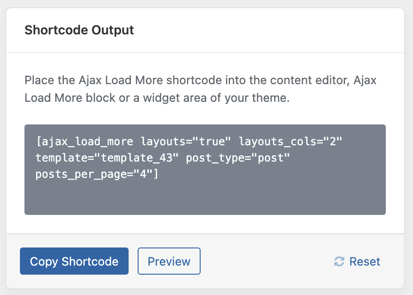Click the closing bracket of the shortcode
The image size is (413, 295).
[x=156, y=174]
